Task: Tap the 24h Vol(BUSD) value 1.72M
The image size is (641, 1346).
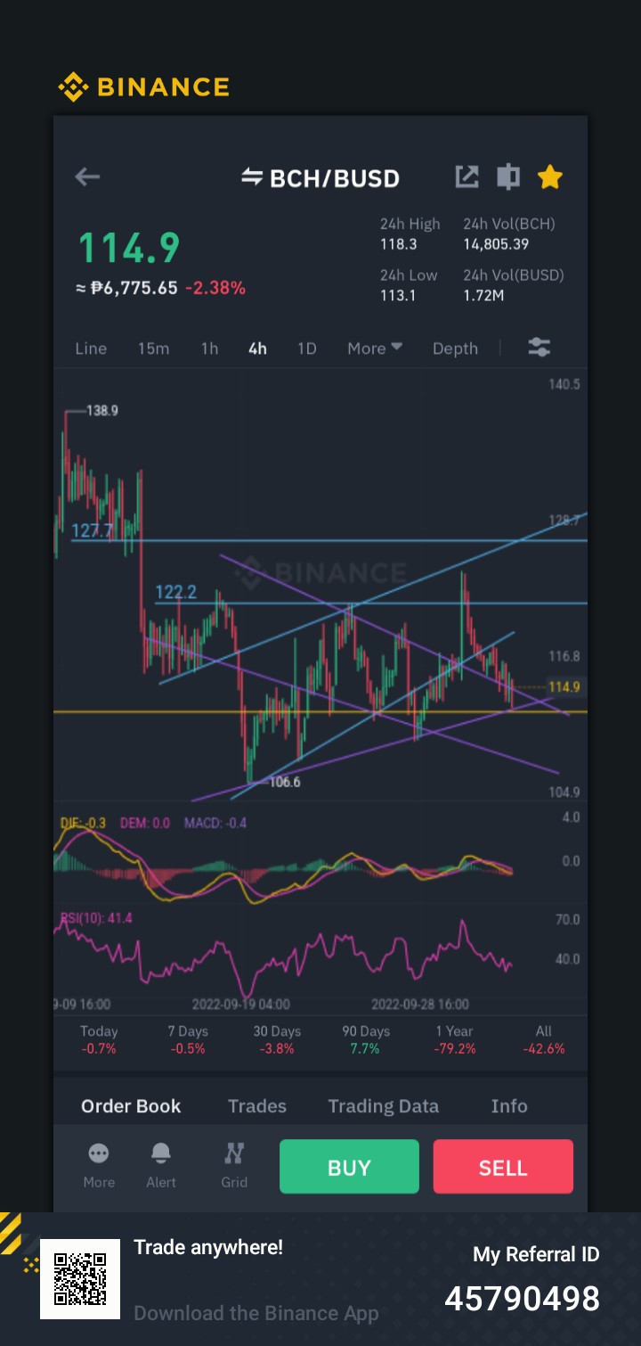Action: pos(483,295)
